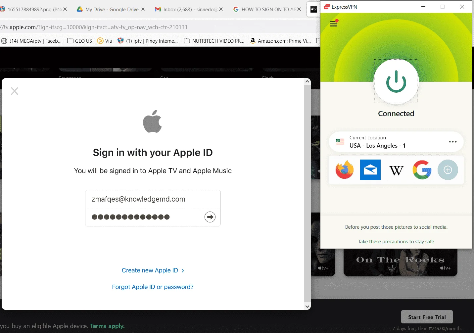Close the ExpressVPN window

tap(462, 7)
